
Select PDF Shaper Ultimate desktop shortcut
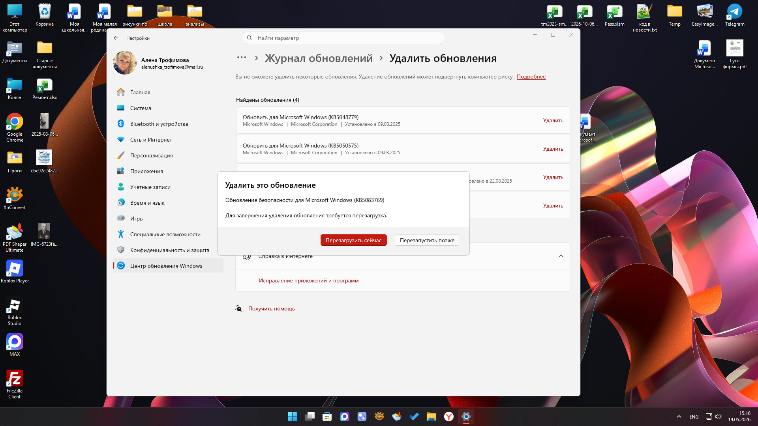pos(15,238)
